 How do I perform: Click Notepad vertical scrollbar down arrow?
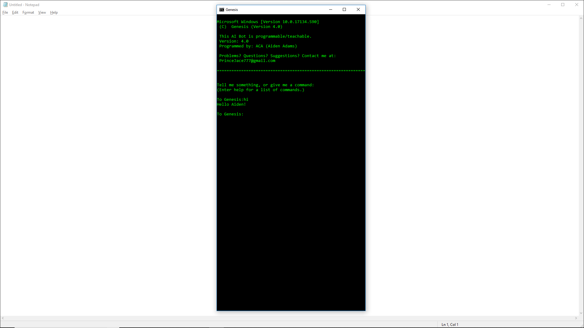click(581, 313)
